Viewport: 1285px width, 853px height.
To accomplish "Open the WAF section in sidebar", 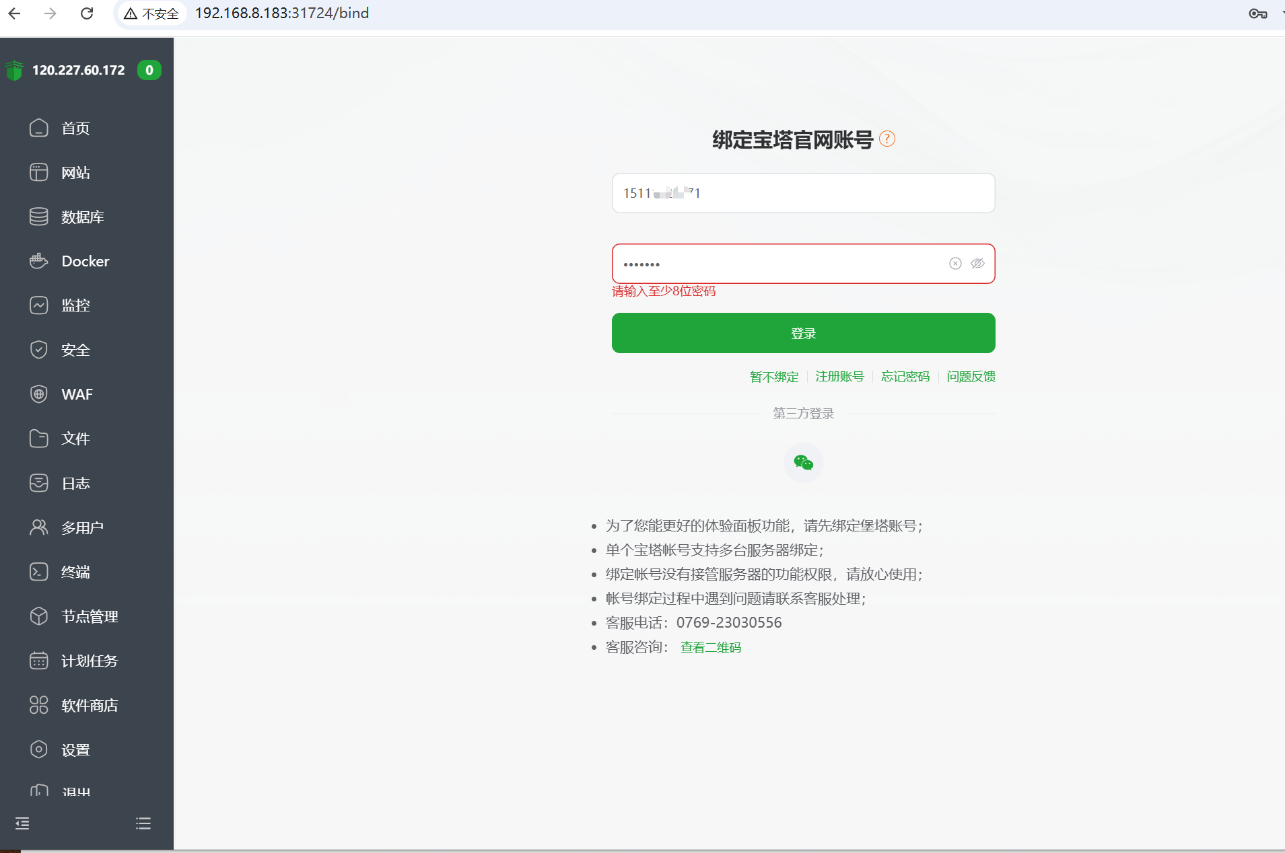I will [77, 394].
